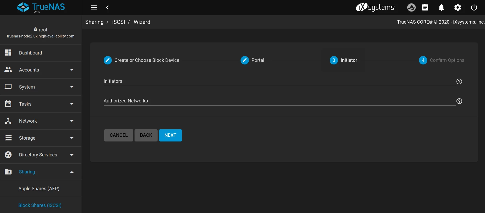Screen dimensions: 485x213
Task: Show help for Authorized Networks field
Action: tap(459, 101)
